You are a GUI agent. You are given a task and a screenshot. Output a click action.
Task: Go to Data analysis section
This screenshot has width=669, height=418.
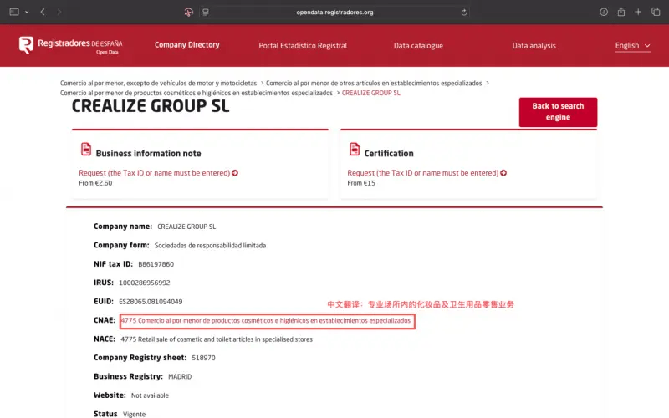tap(534, 46)
